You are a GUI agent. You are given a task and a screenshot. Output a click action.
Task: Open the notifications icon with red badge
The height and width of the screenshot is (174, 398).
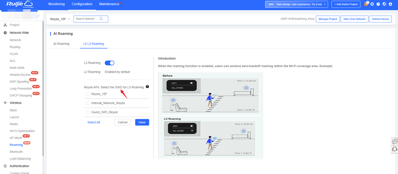(366, 4)
